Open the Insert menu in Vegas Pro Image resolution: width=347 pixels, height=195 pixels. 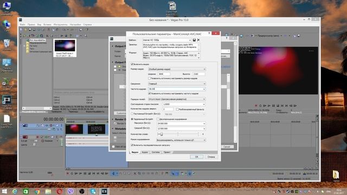pos(47,24)
